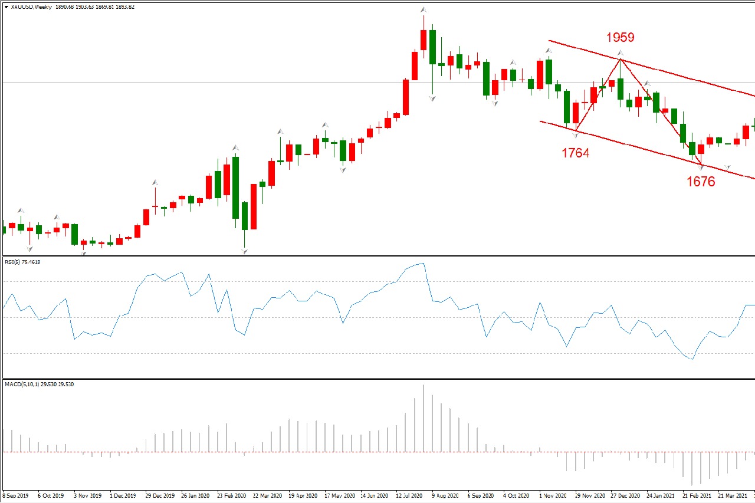Click the down fractal below the March 2020 low wick

[x=244, y=251]
